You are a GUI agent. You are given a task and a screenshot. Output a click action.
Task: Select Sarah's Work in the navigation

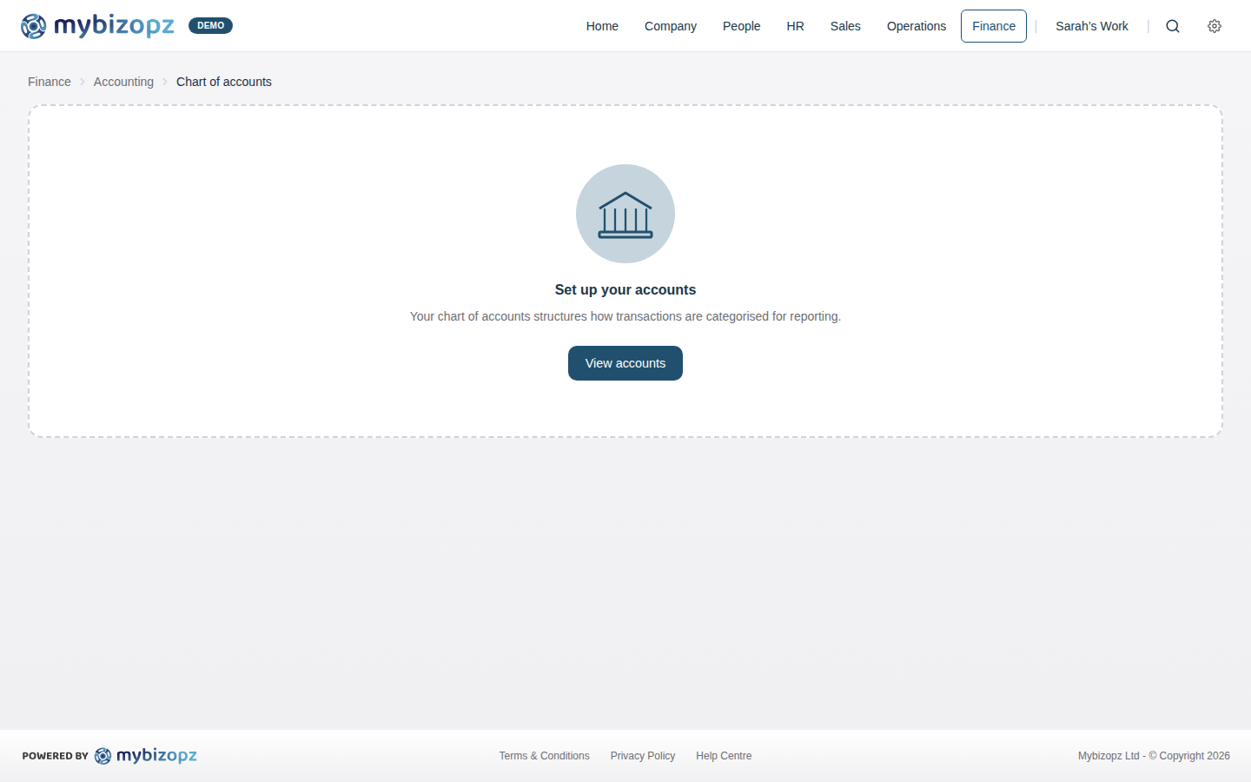coord(1092,26)
